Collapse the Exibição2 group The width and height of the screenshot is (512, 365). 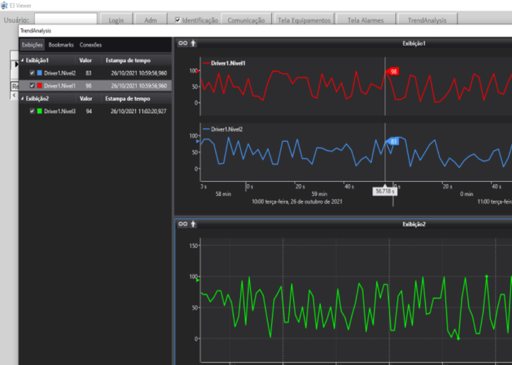pyautogui.click(x=22, y=98)
